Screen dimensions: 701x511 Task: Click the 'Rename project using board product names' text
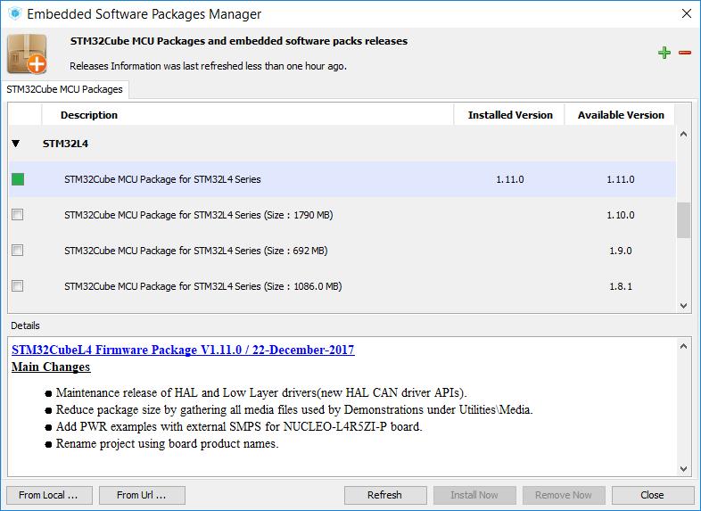[x=167, y=443]
